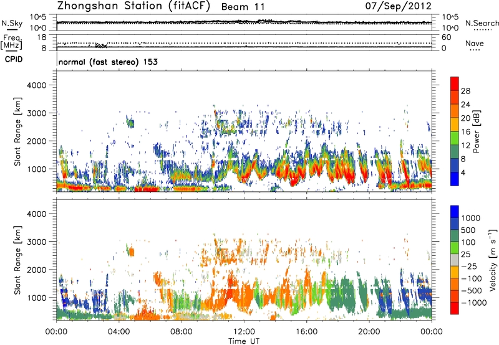
Task: Click the '60' tick on the Nave axis
Action: tap(446, 37)
